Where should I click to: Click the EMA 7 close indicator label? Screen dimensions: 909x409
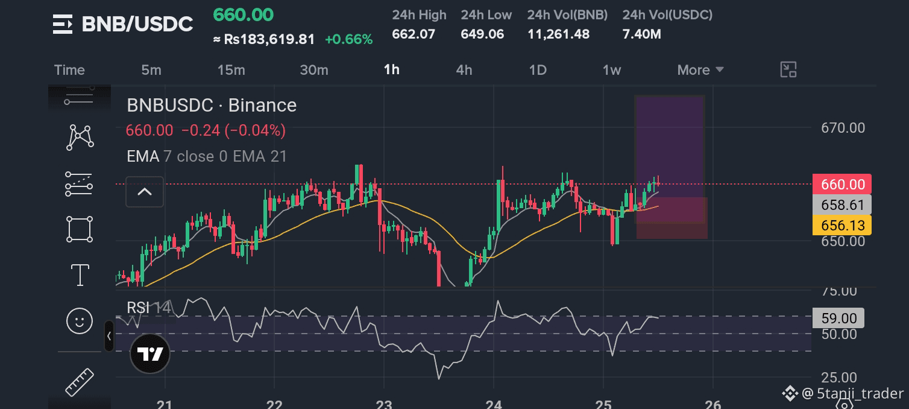[177, 156]
